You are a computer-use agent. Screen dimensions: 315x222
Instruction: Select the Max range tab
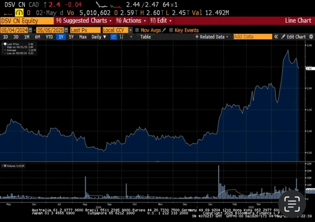83,37
